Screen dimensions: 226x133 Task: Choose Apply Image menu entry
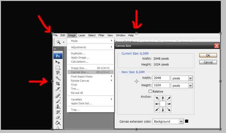[x=91, y=57]
